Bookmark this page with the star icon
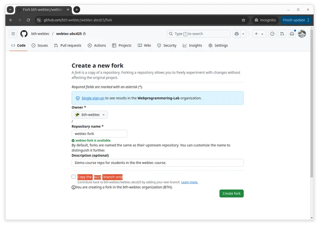Image resolution: width=319 pixels, height=226 pixels. click(243, 20)
